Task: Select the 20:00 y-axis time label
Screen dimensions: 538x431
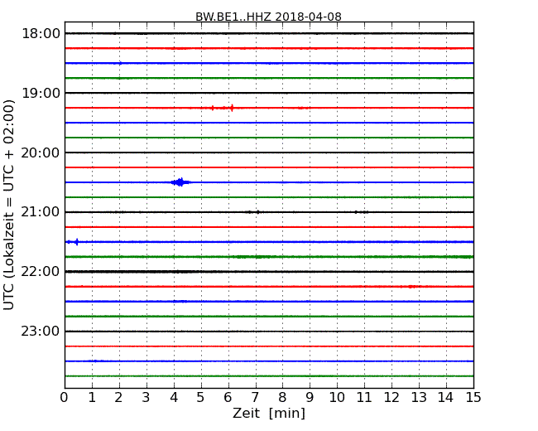Action: coord(41,153)
